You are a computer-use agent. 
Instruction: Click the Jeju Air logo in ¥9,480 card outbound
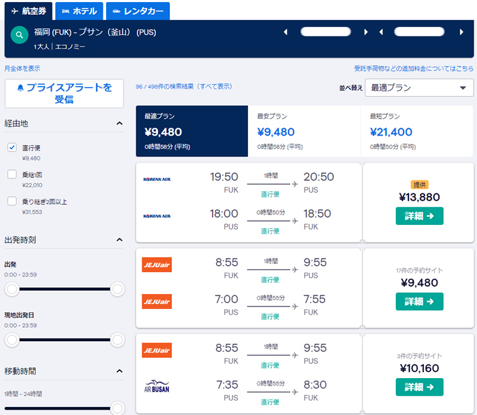click(x=157, y=265)
